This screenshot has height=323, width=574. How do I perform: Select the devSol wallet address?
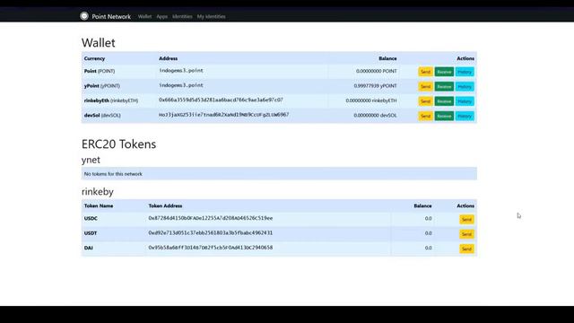click(x=223, y=115)
